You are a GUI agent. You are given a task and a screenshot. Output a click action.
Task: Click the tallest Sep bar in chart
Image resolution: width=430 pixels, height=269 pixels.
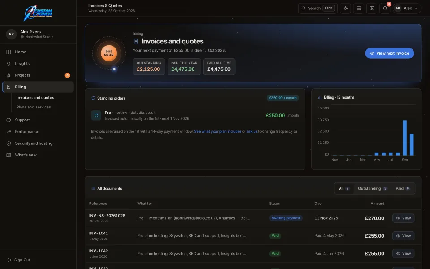tap(404, 138)
